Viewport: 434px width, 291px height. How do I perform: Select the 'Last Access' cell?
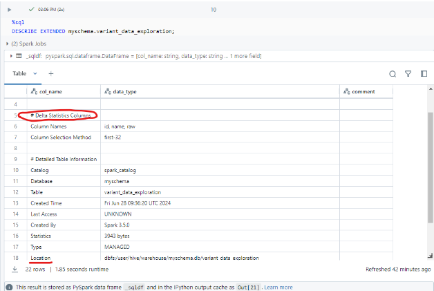(64, 214)
